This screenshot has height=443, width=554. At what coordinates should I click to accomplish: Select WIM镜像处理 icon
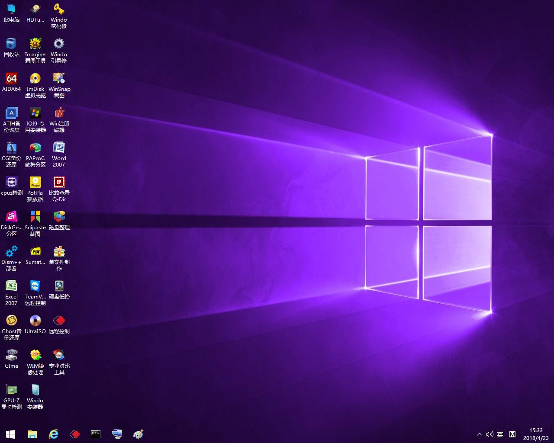pyautogui.click(x=35, y=362)
